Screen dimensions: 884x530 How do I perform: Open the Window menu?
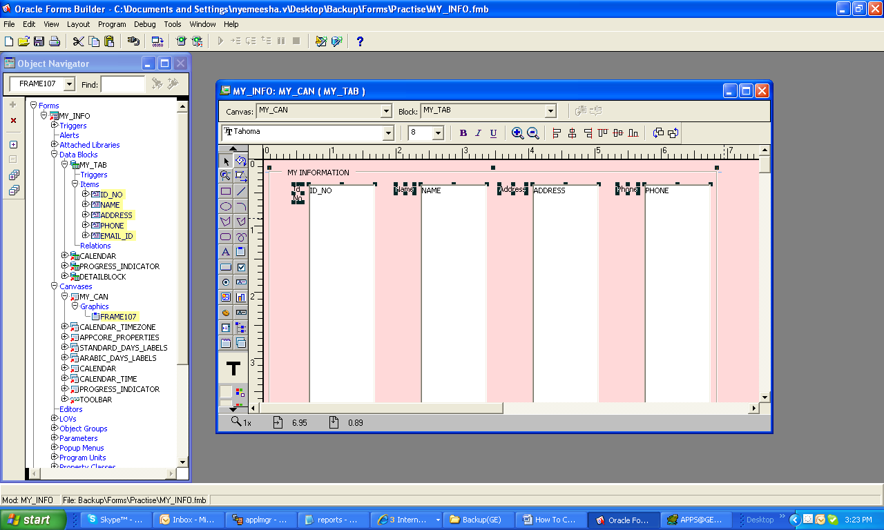click(202, 24)
